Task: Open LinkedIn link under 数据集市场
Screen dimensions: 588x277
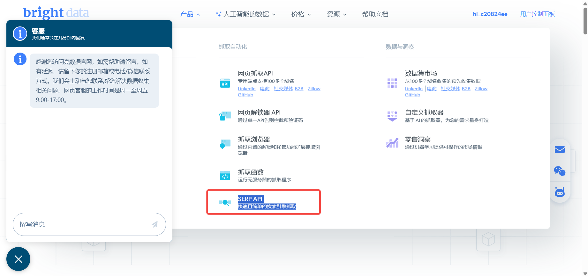Action: [414, 89]
